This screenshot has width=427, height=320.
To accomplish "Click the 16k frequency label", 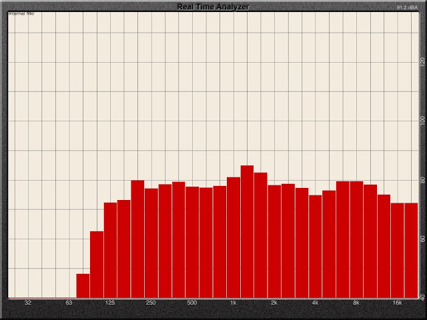I will click(398, 303).
